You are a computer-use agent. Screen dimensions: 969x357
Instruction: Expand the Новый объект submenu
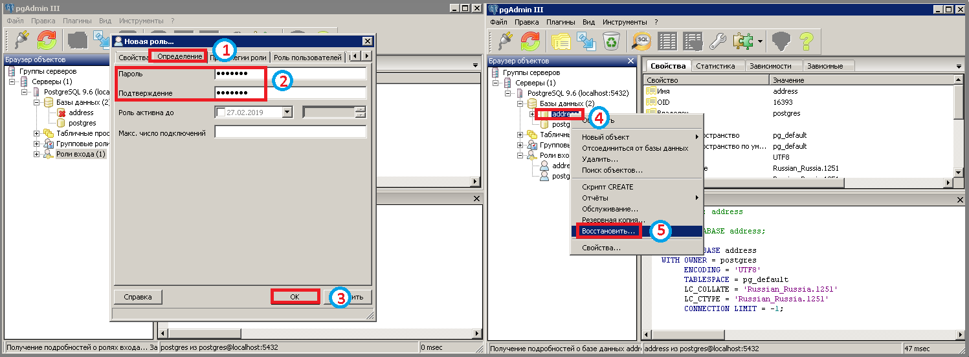(x=638, y=137)
